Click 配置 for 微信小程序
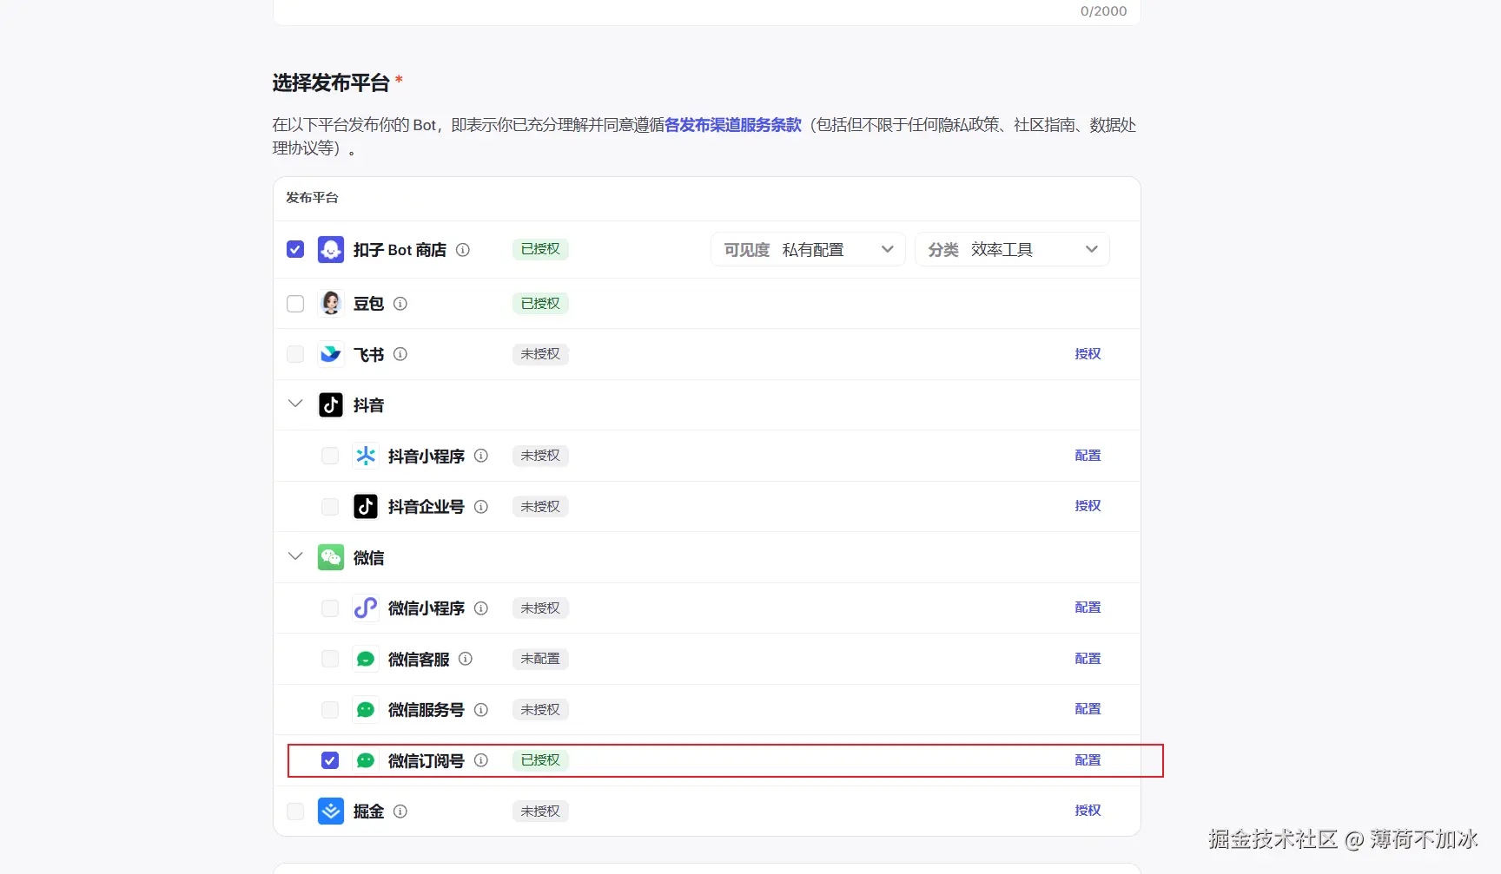The width and height of the screenshot is (1501, 874). click(x=1088, y=608)
